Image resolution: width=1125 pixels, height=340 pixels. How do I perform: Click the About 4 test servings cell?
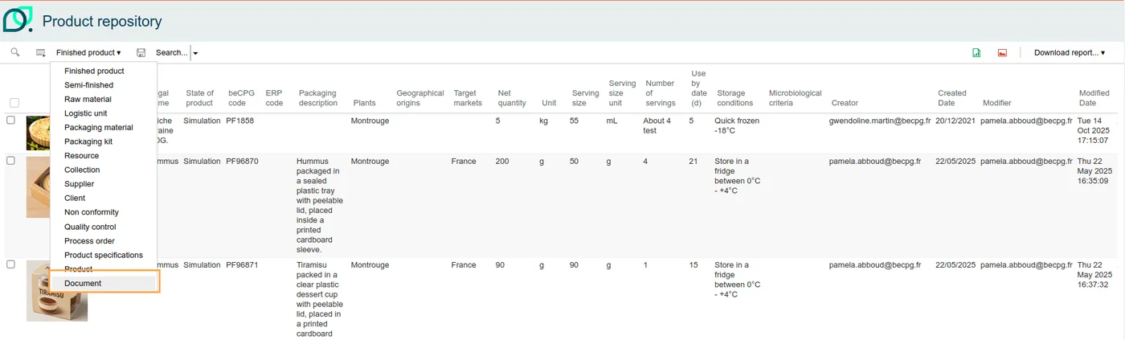tap(657, 125)
